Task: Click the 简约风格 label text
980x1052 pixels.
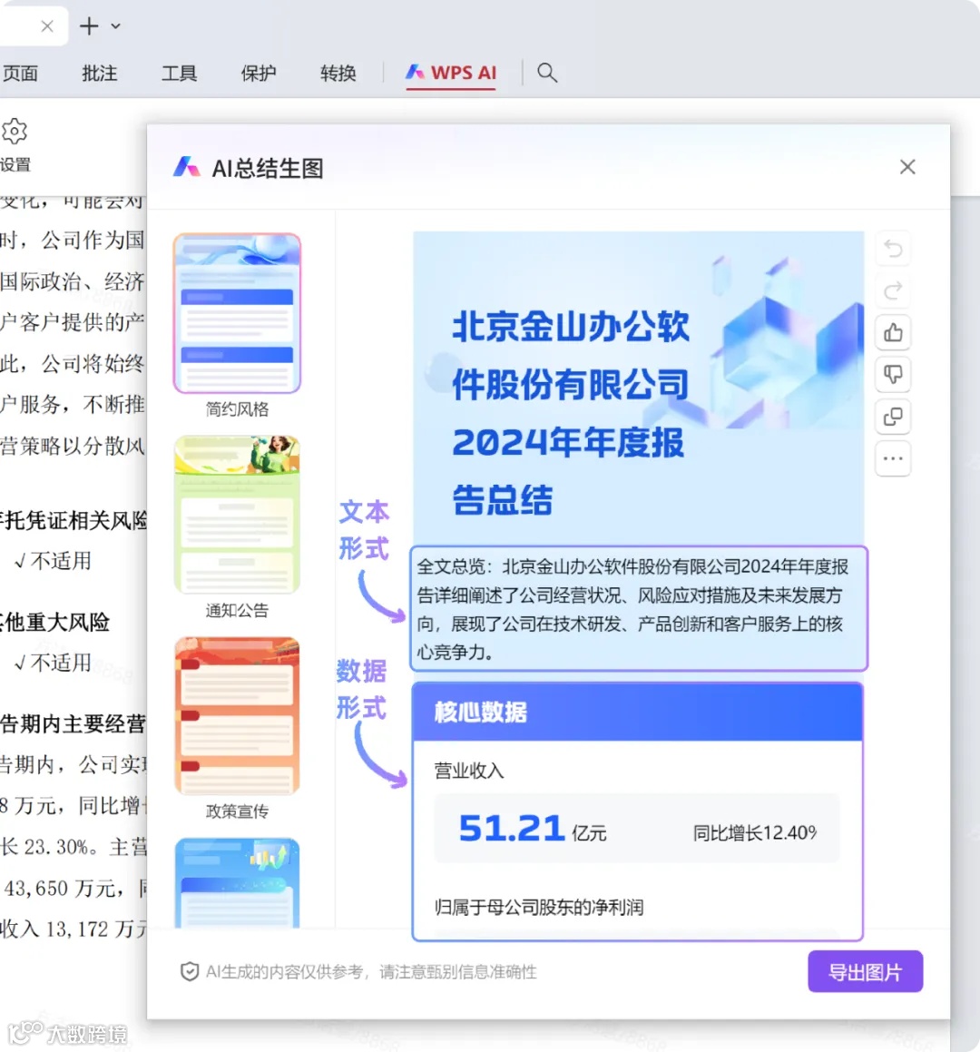Action: [x=237, y=409]
